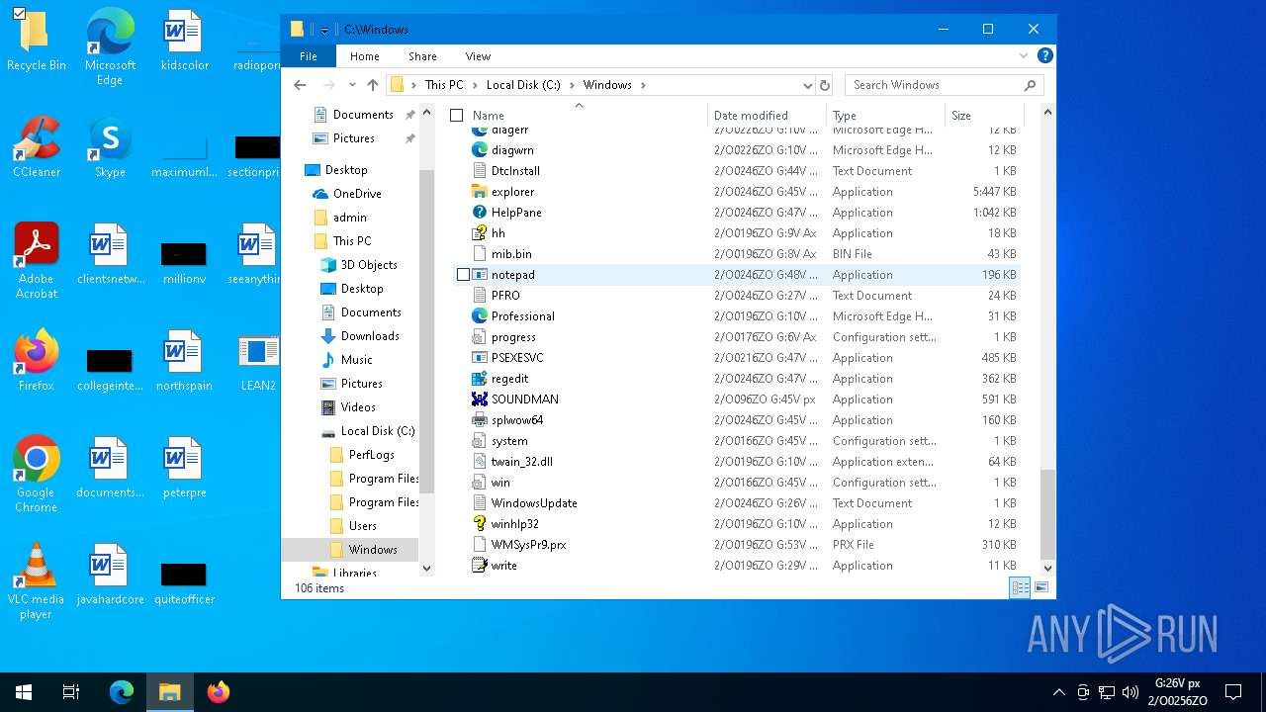The image size is (1266, 712).
Task: Select Users folder in navigation tree
Action: [x=362, y=526]
